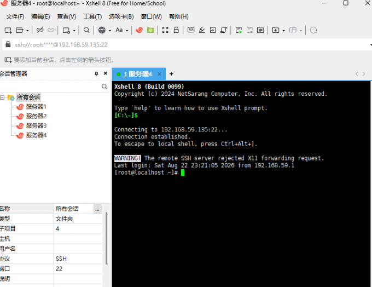Click the greyed script recording toolbar icon
Image resolution: width=372 pixels, height=287 pixels.
coord(249,30)
